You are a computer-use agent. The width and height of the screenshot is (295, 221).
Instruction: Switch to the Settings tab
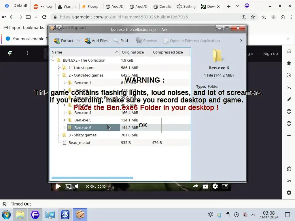point(187,7)
